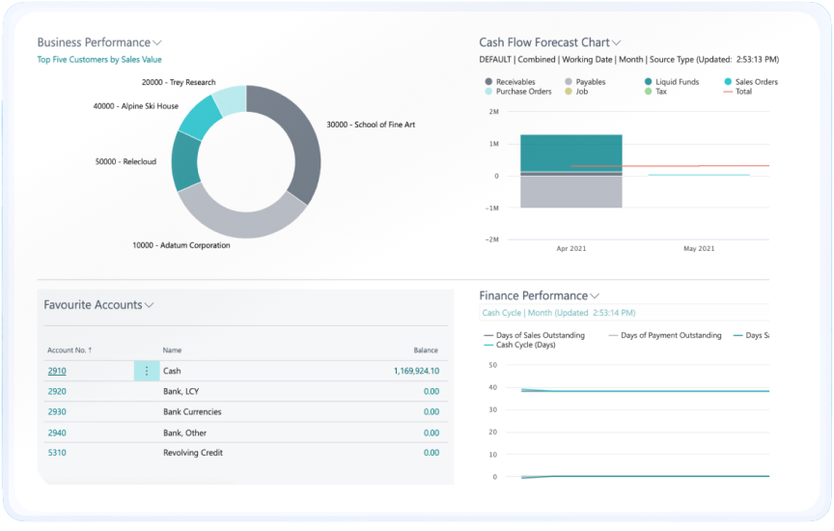
Task: Open the three-dot menu for account 2910
Action: (147, 371)
